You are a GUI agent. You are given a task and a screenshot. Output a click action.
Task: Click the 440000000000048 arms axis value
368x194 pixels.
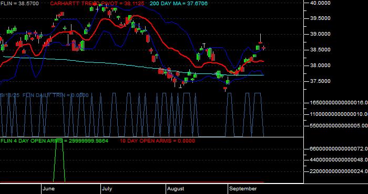pos(339,160)
